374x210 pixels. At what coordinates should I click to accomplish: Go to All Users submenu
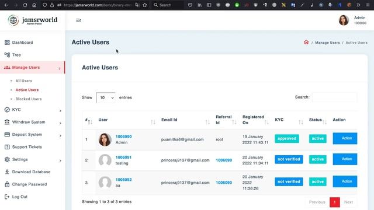point(23,81)
